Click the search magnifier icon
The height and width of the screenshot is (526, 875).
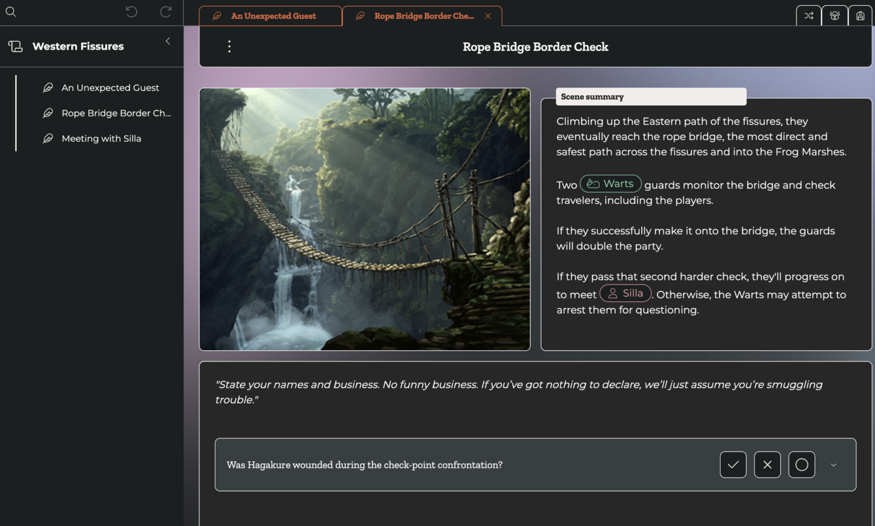(x=11, y=12)
